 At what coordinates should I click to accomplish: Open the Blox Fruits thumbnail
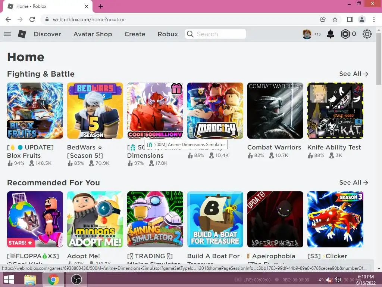[x=35, y=111]
